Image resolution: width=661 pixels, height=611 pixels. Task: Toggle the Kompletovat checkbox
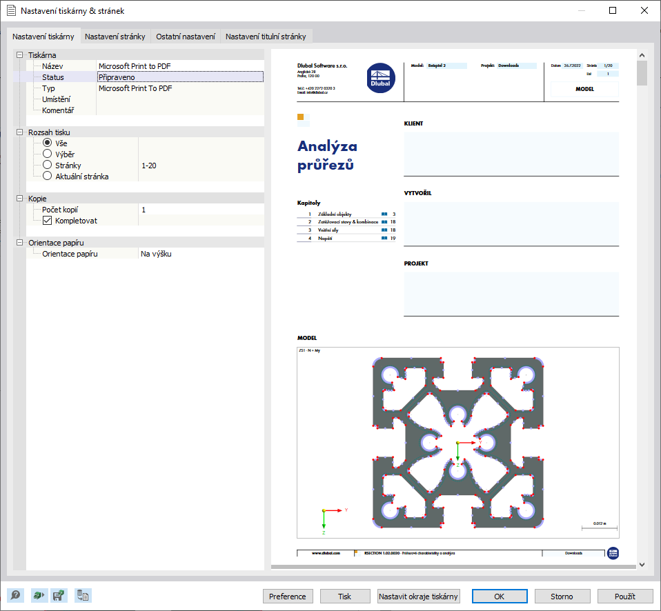(47, 221)
